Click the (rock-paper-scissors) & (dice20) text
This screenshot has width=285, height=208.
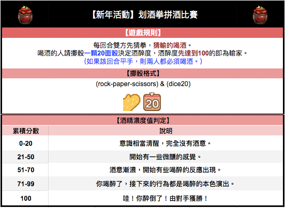[x=143, y=84]
